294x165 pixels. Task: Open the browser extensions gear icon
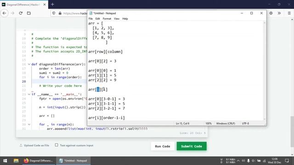point(271,13)
